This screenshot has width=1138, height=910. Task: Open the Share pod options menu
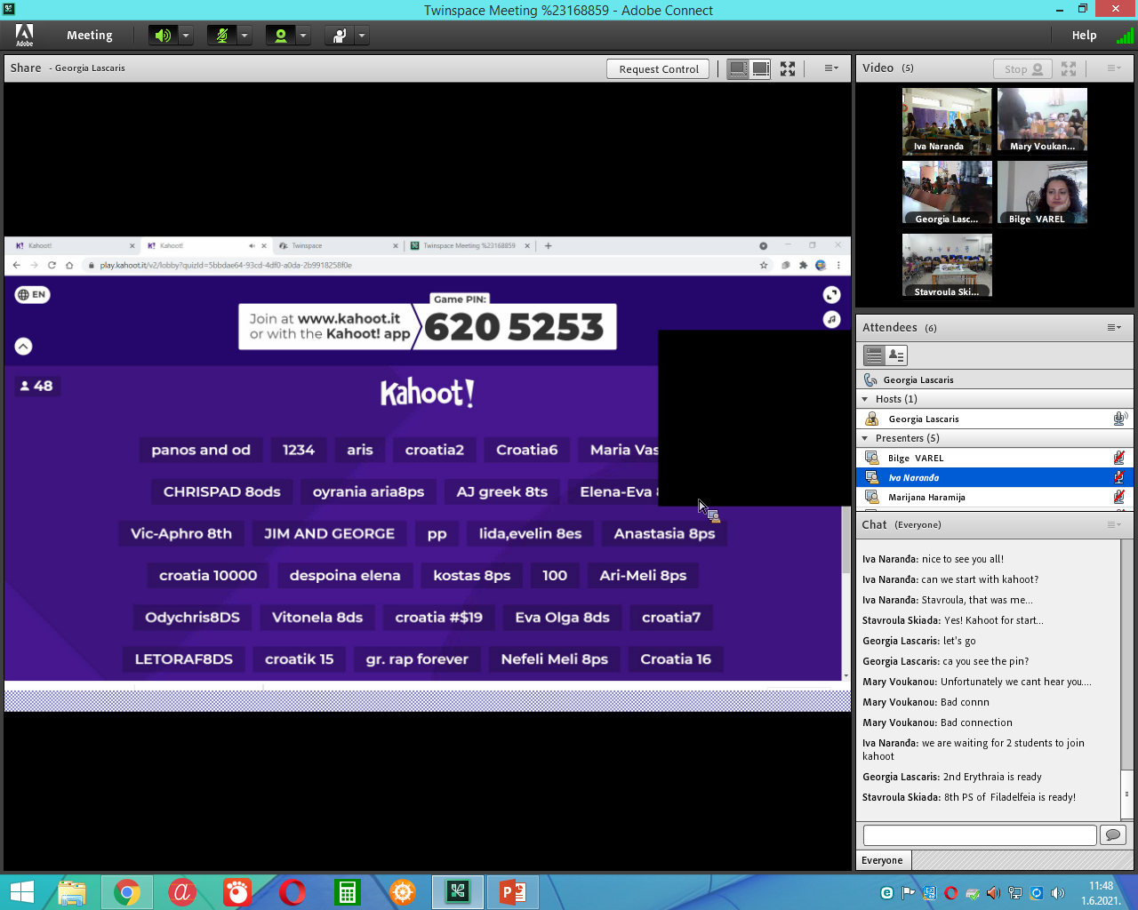[x=830, y=68]
